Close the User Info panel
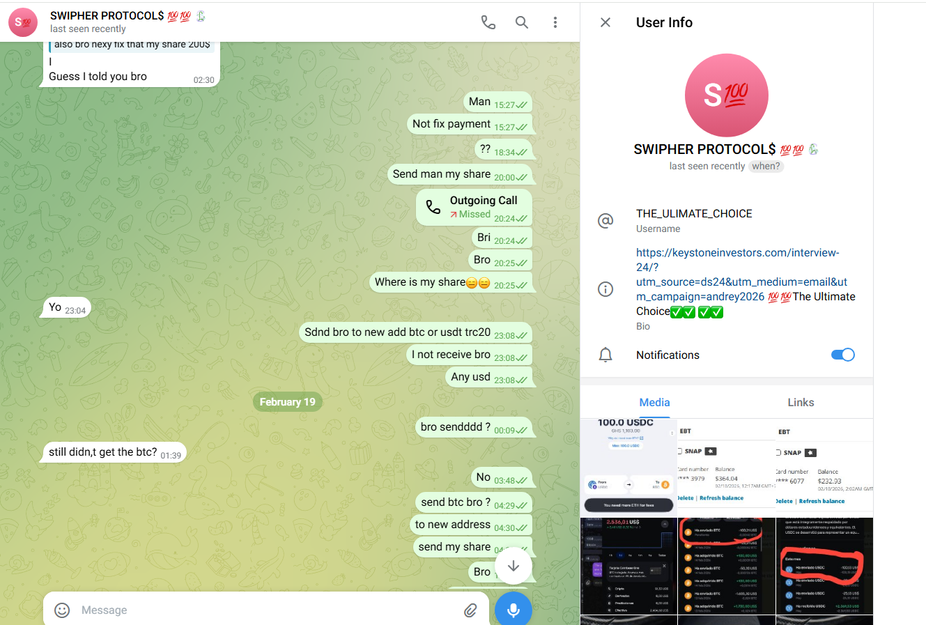The height and width of the screenshot is (625, 926). pos(605,22)
